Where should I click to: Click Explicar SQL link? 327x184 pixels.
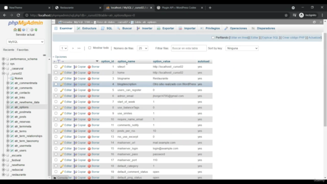click(x=270, y=38)
